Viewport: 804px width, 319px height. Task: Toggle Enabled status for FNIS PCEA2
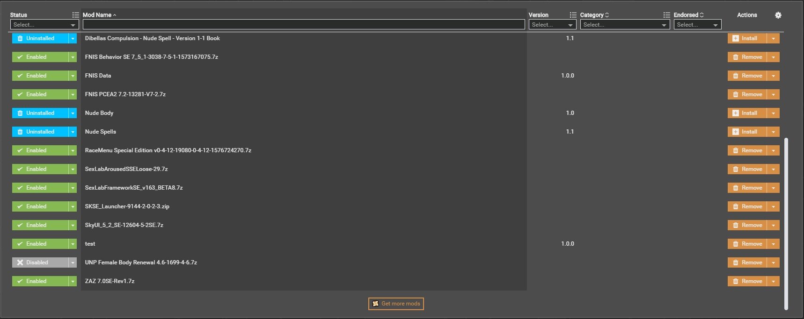point(40,94)
